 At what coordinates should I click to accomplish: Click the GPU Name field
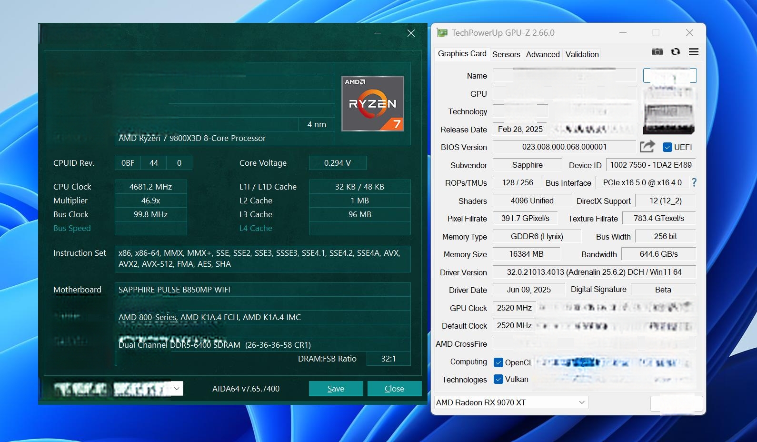(x=564, y=75)
